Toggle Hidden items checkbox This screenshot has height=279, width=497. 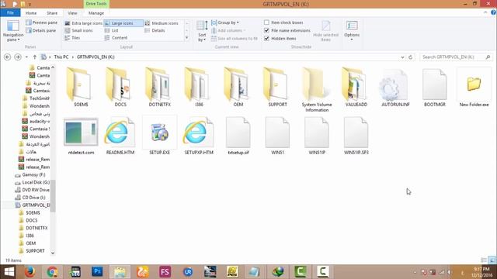[x=280, y=38]
